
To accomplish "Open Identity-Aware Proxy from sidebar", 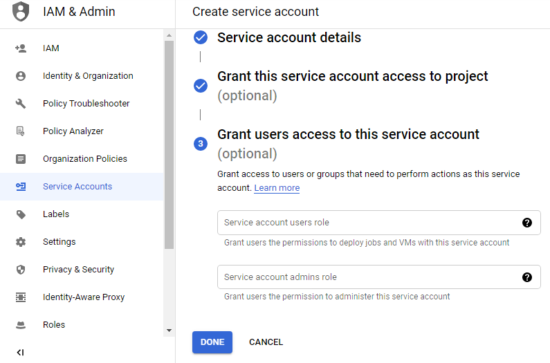I will (84, 297).
